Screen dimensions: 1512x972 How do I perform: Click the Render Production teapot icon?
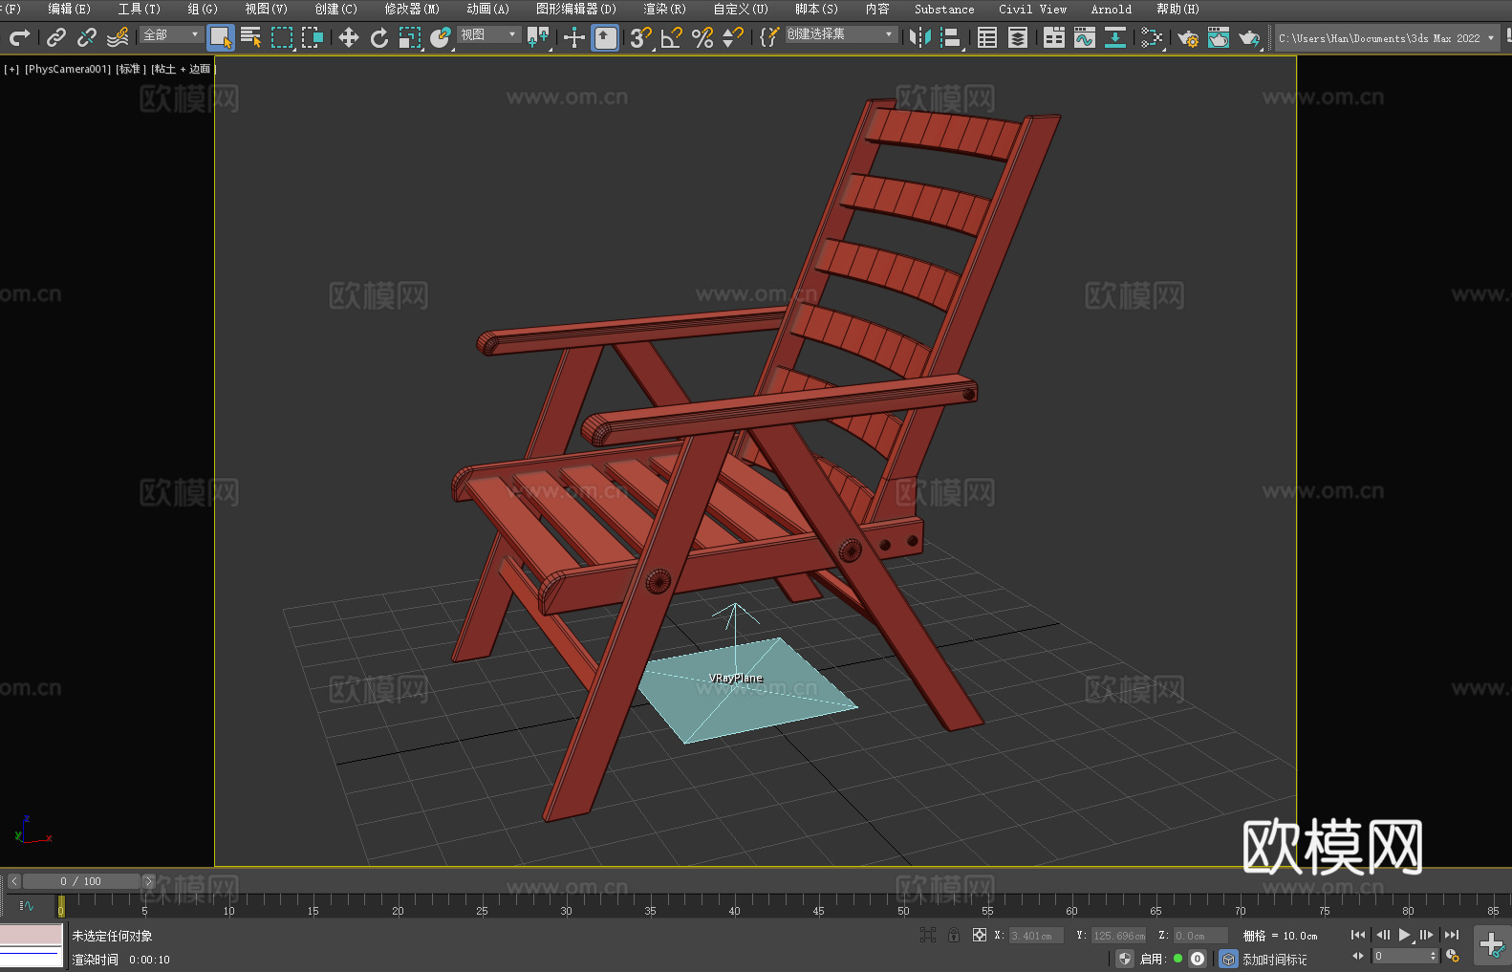[x=1249, y=37]
